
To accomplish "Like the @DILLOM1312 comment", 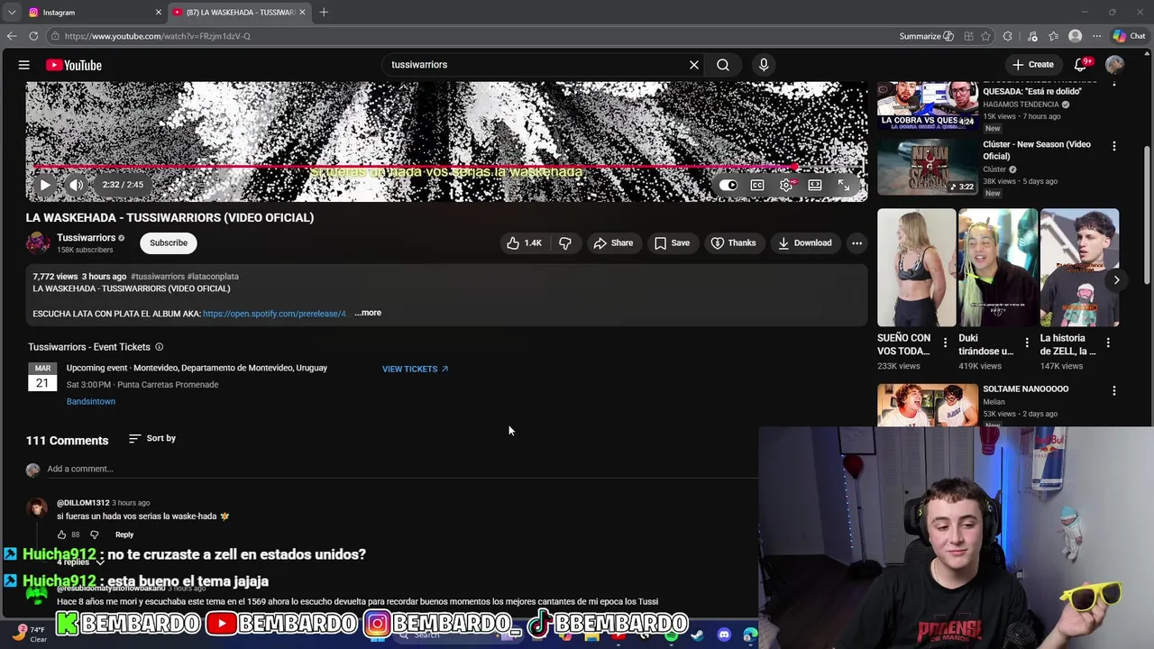I will [x=61, y=535].
